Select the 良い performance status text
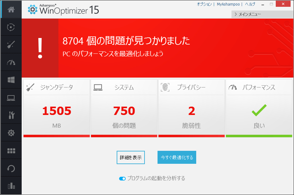Image resolution: width=294 pixels, height=195 pixels. [259, 125]
